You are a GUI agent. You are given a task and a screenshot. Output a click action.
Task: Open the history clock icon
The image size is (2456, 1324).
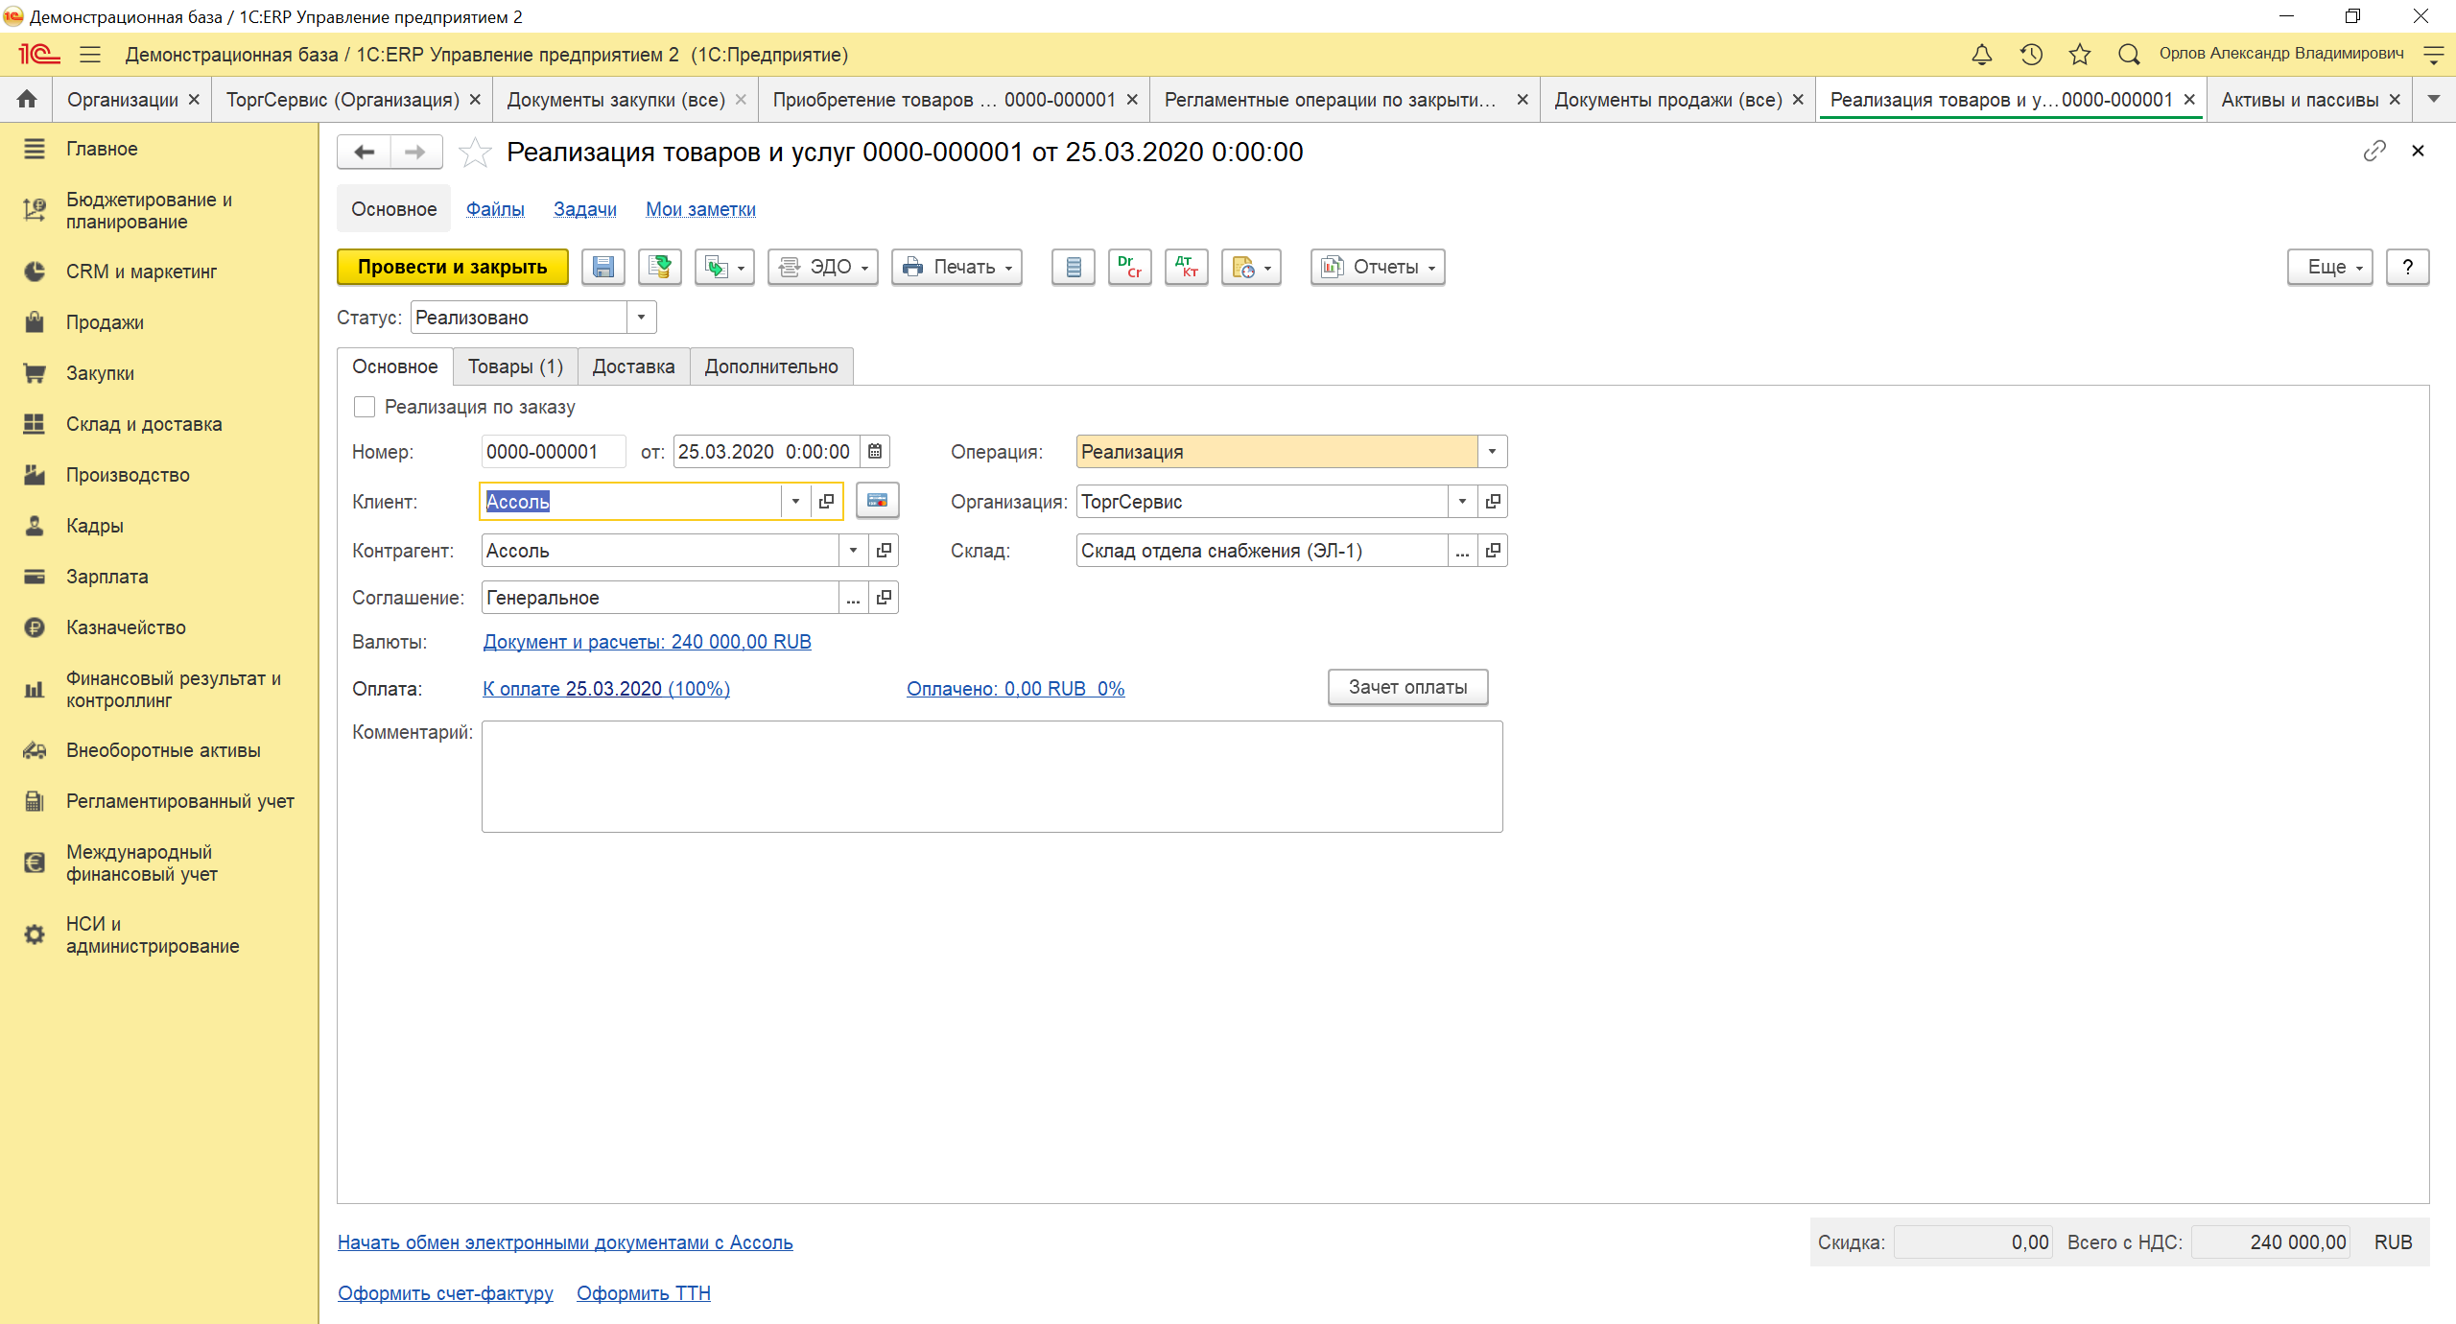2030,55
